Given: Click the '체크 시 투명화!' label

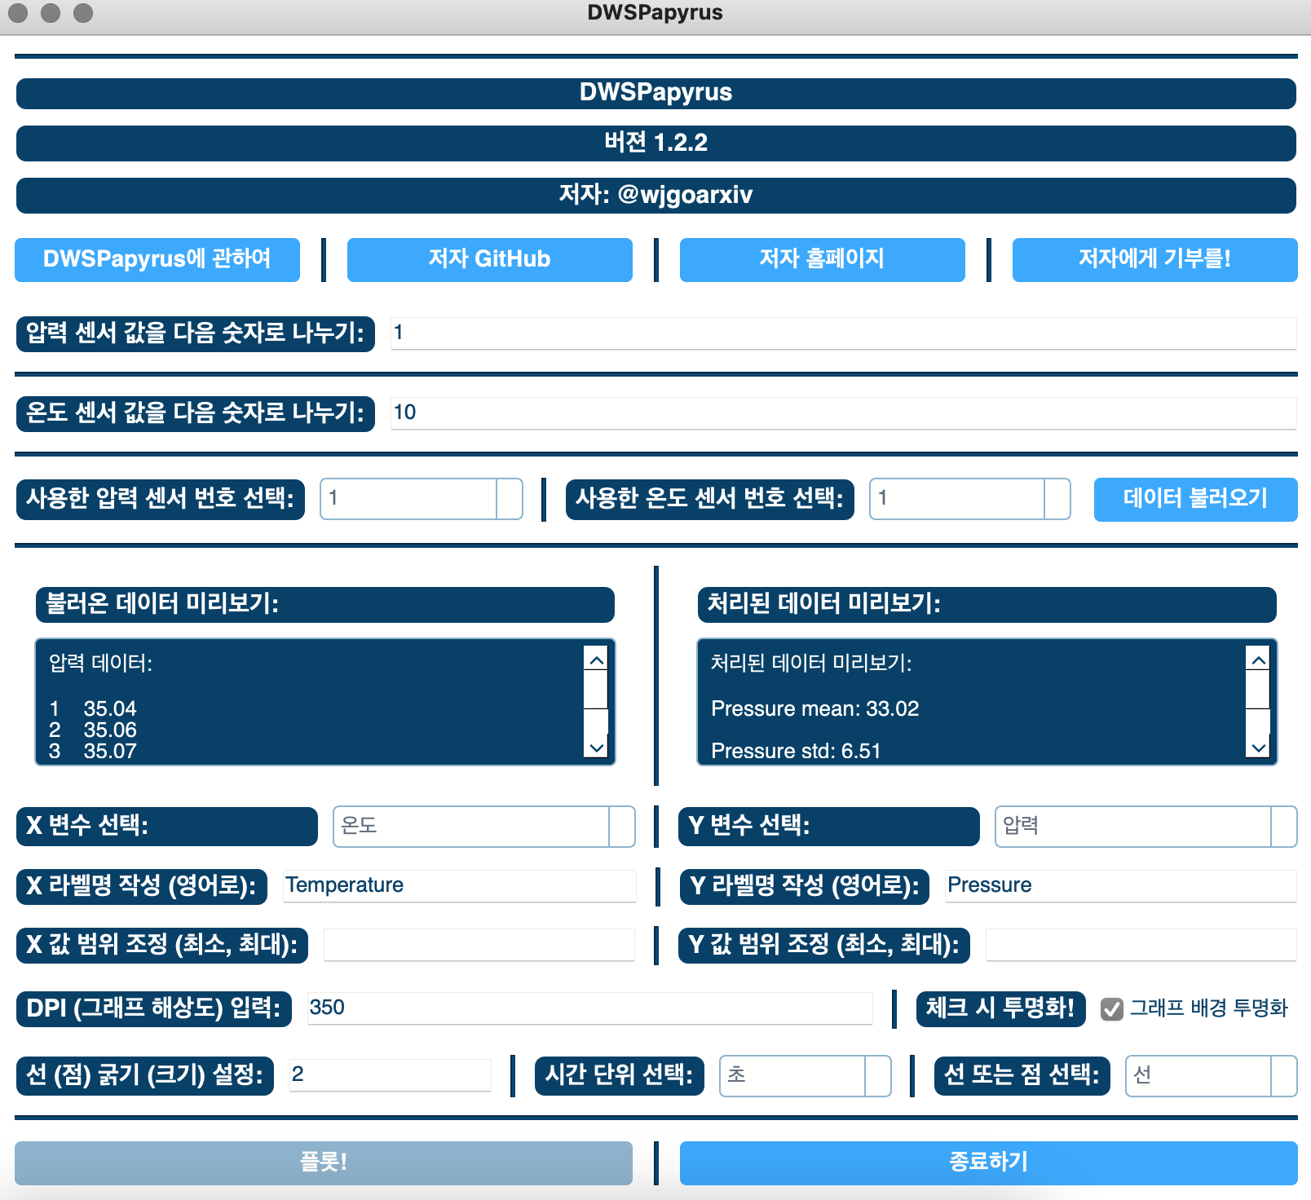Looking at the screenshot, I should pos(1000,1008).
